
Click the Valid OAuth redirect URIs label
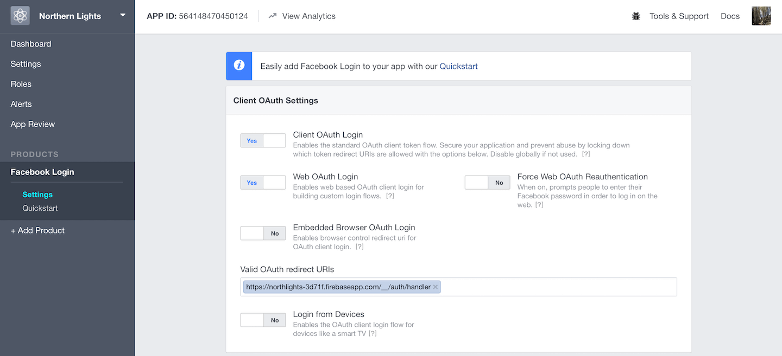click(287, 269)
